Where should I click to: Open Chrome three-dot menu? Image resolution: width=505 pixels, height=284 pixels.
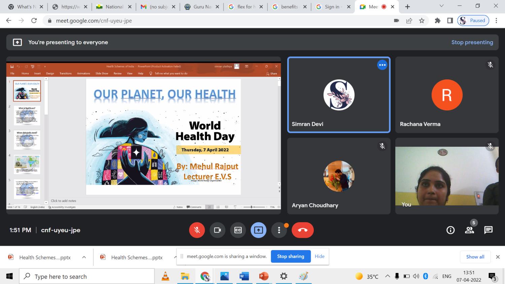click(496, 21)
